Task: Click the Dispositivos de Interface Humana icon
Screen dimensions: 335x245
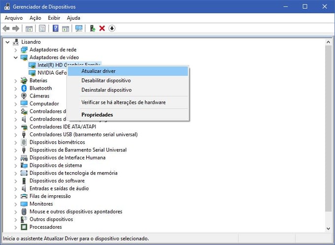Action: (x=24, y=158)
